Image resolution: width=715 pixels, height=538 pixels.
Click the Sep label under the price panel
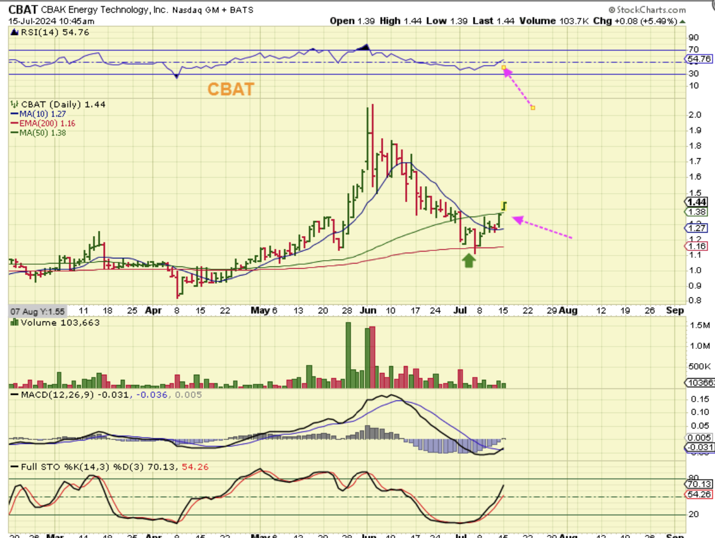(x=676, y=311)
